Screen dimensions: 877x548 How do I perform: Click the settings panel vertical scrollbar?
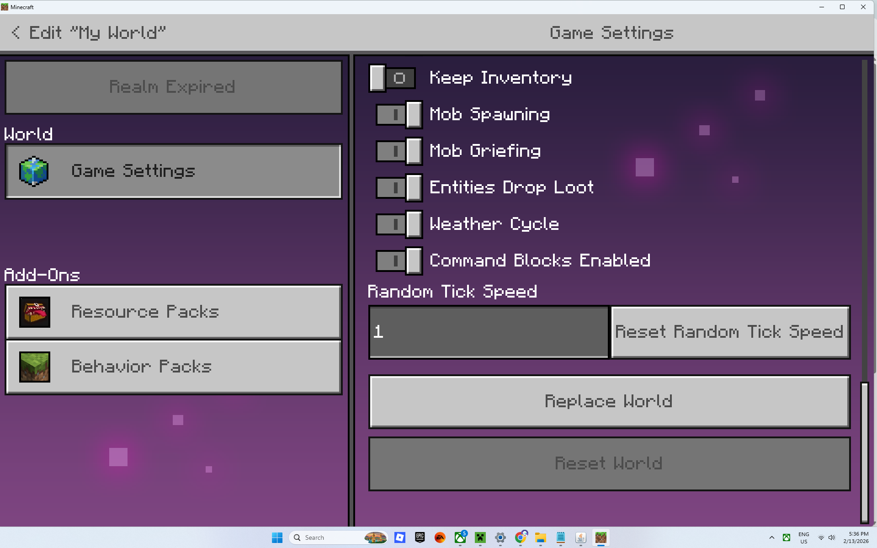pos(864,452)
